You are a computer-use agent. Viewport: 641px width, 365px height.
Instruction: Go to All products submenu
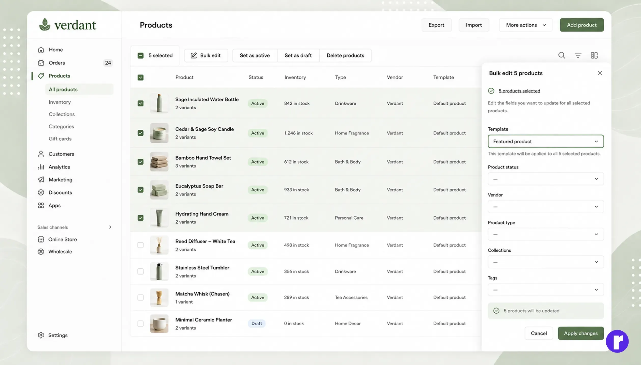pyautogui.click(x=79, y=89)
